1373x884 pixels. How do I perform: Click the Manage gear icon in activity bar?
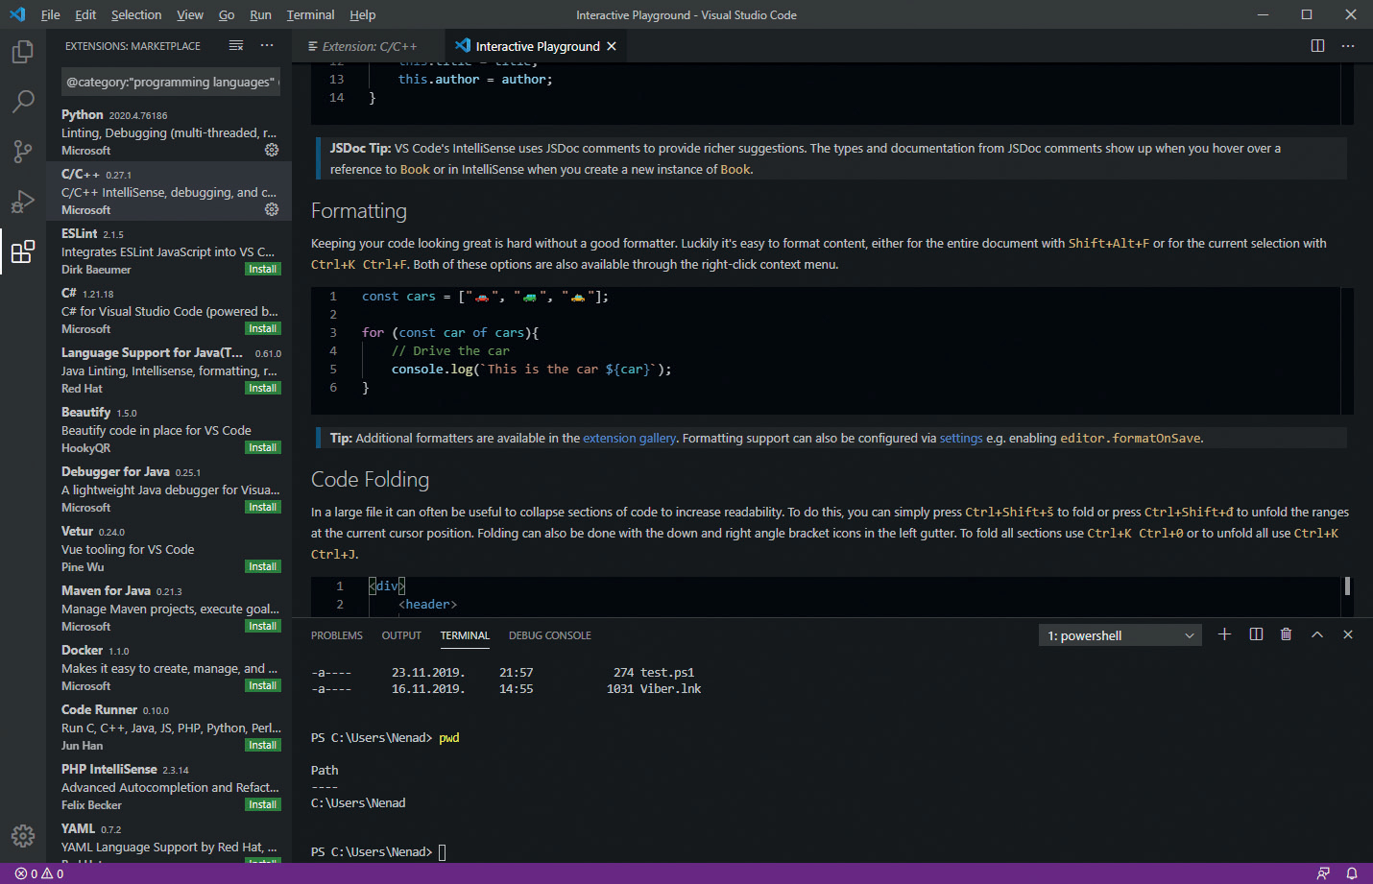point(22,835)
